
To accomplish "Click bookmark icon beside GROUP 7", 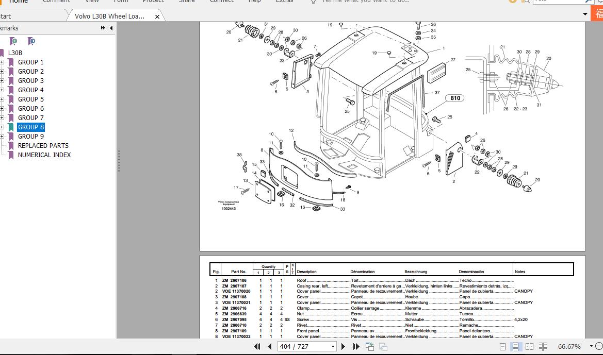I will [11, 118].
